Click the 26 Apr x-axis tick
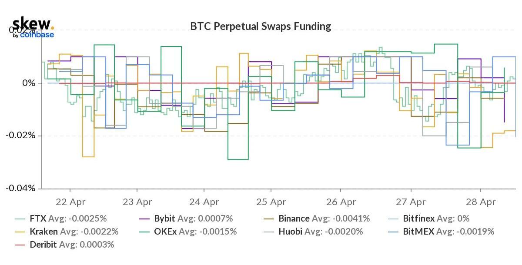The width and height of the screenshot is (522, 265). (341, 202)
